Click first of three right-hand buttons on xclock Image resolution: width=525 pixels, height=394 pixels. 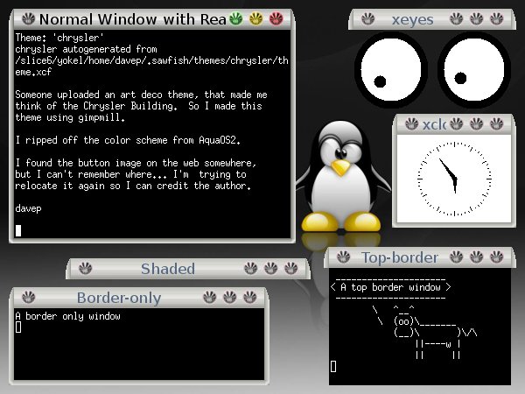[457, 124]
